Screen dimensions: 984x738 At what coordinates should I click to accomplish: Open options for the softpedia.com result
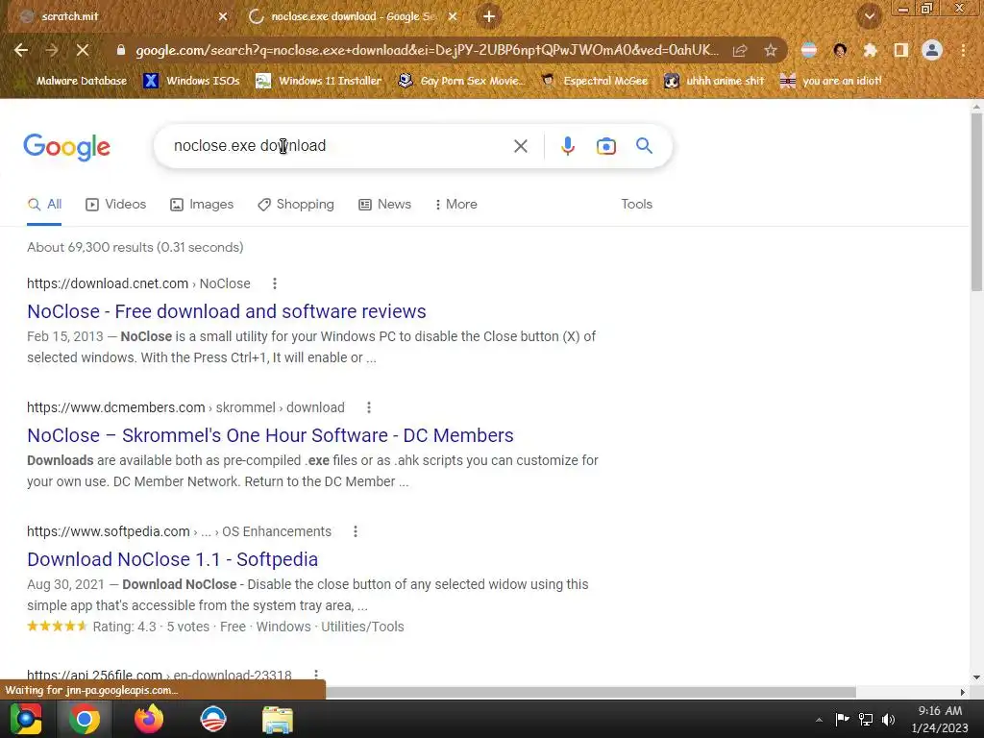point(356,531)
